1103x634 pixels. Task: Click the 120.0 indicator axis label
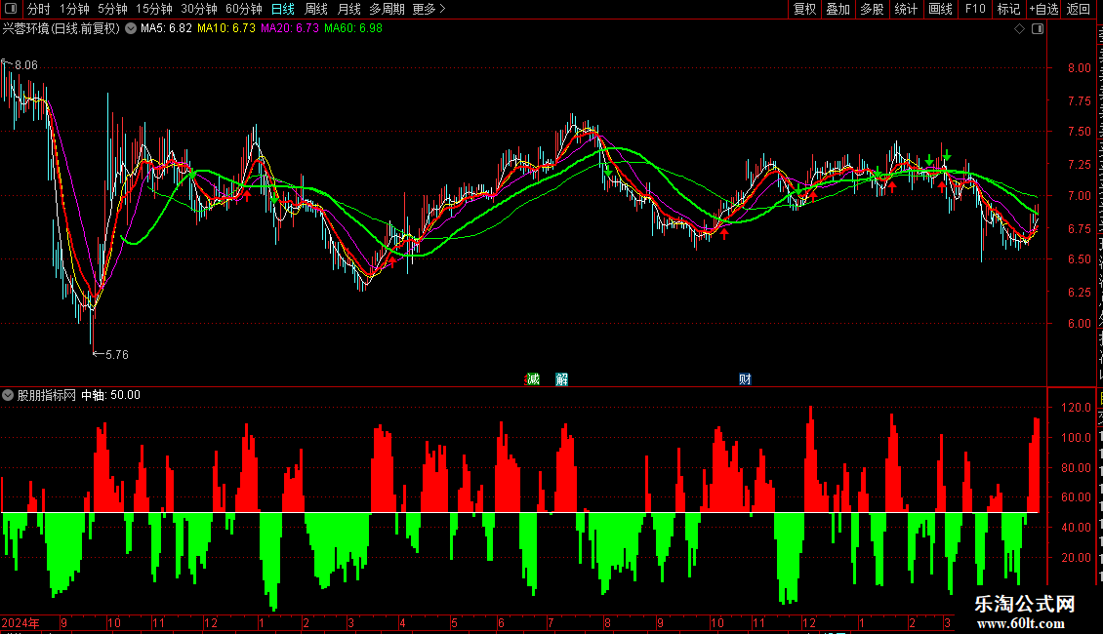1077,408
